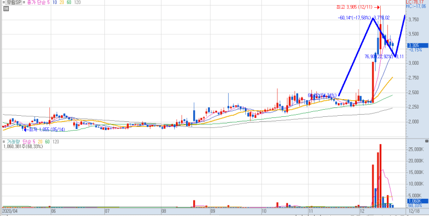The height and width of the screenshot is (216, 429).
Task: Click the 5,000K volume axis label
Action: click(x=415, y=196)
